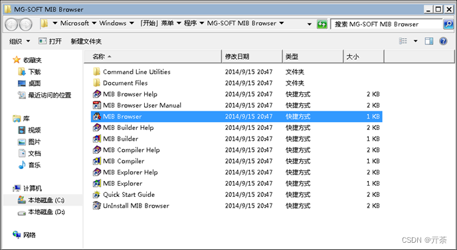Click the Windows breadcrumb segment

(x=113, y=23)
